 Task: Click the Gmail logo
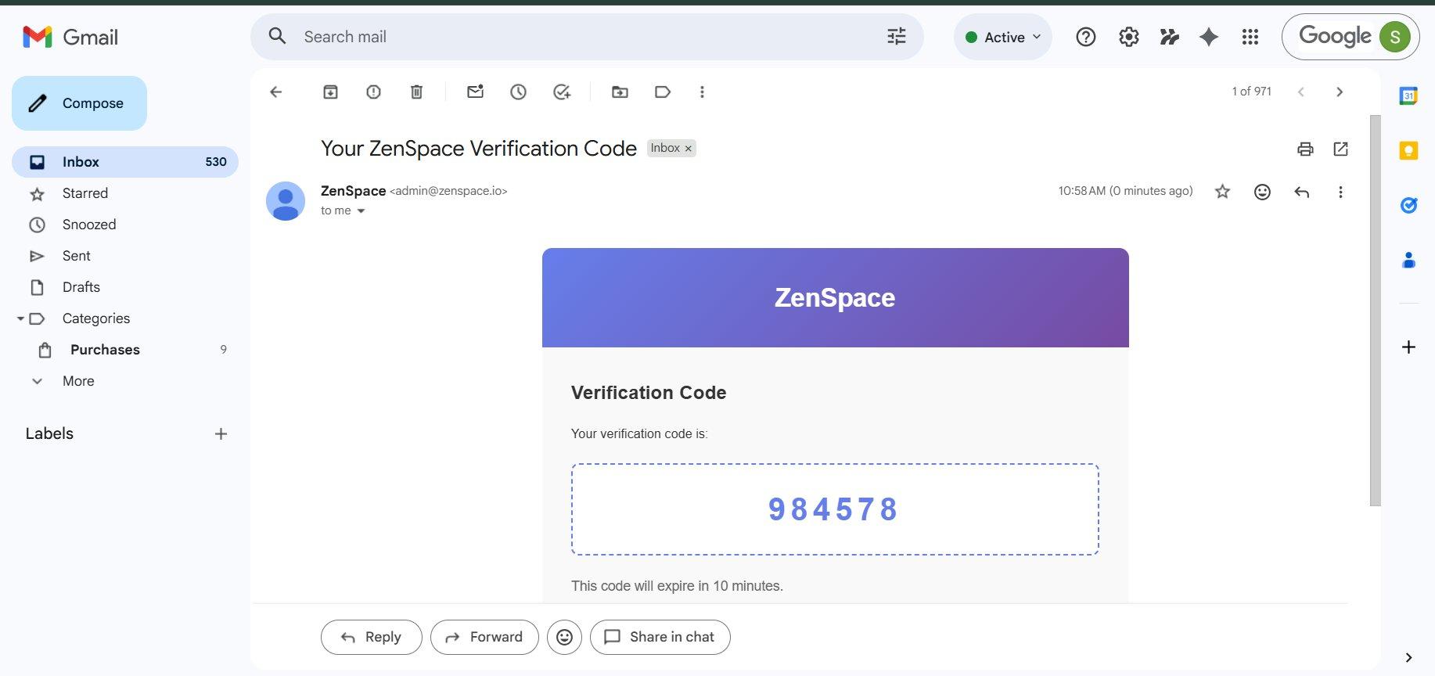coord(70,37)
